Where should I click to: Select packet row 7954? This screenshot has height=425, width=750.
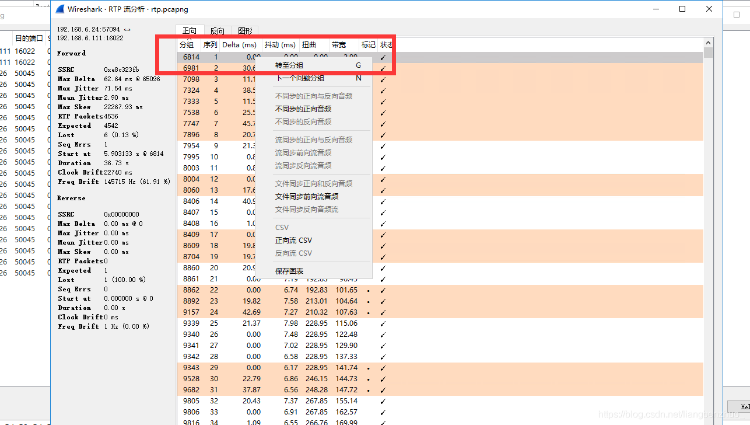coord(440,146)
